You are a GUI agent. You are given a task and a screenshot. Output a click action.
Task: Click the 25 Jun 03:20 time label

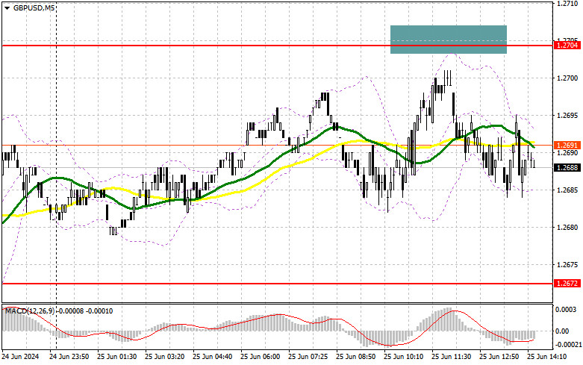165,357
